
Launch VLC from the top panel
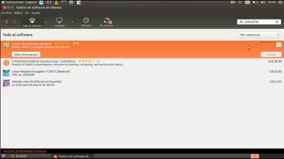pos(56,3)
